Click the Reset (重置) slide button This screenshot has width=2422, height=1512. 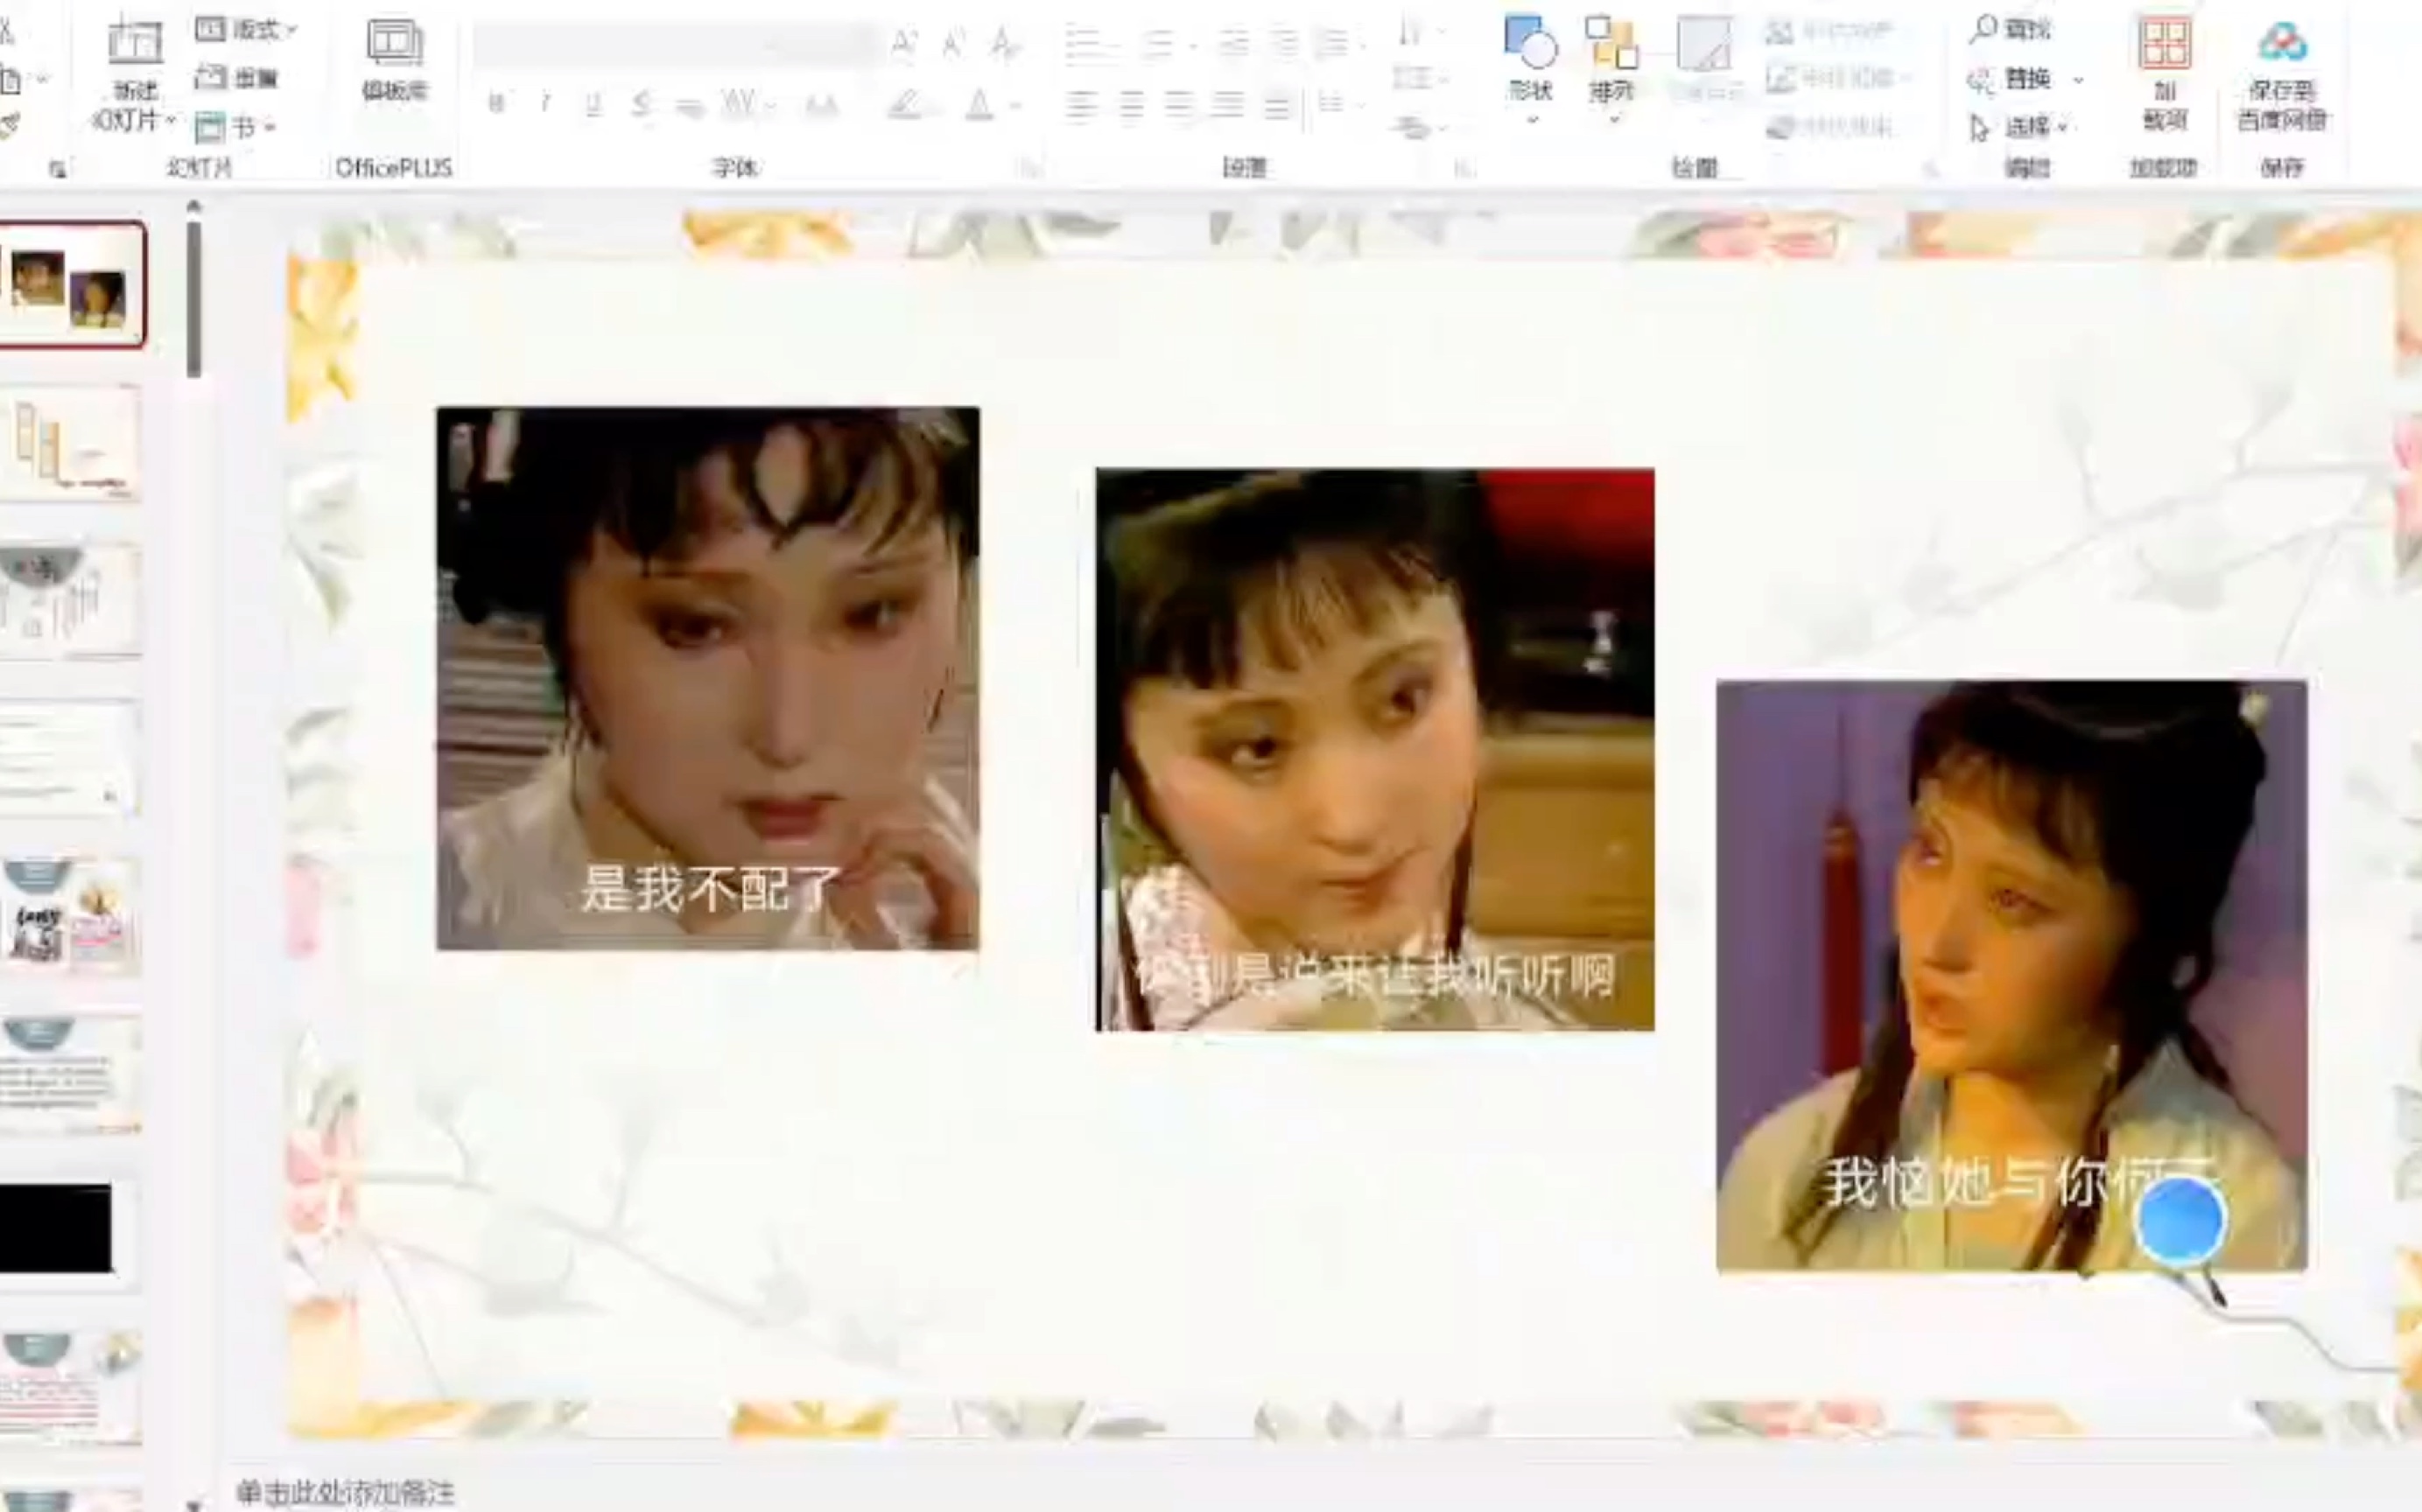[236, 77]
